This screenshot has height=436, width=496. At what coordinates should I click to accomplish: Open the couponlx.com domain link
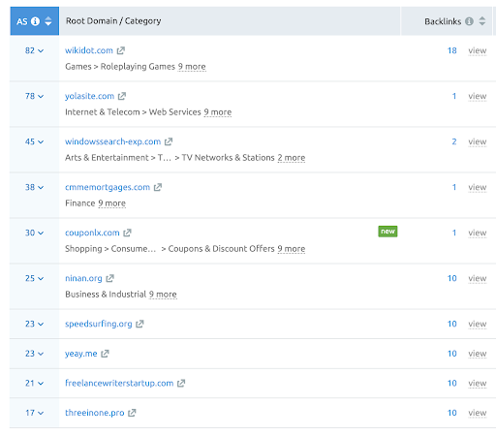pyautogui.click(x=92, y=233)
